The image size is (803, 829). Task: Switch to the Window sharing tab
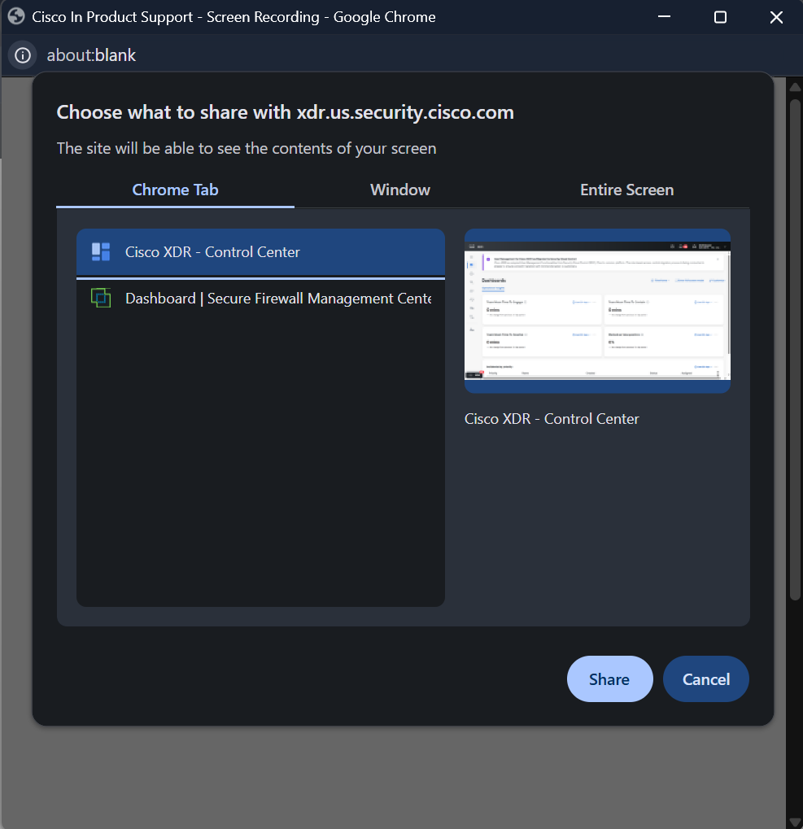[400, 190]
